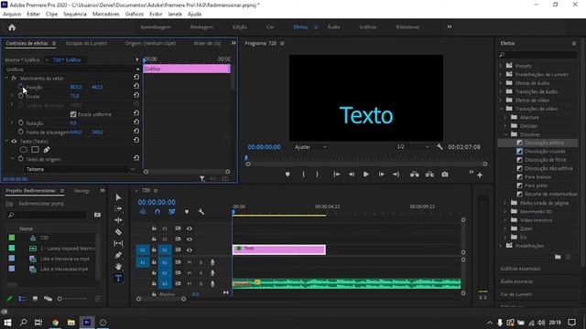Open Escopos do Lumetri tab
586x329 pixels.
point(86,43)
